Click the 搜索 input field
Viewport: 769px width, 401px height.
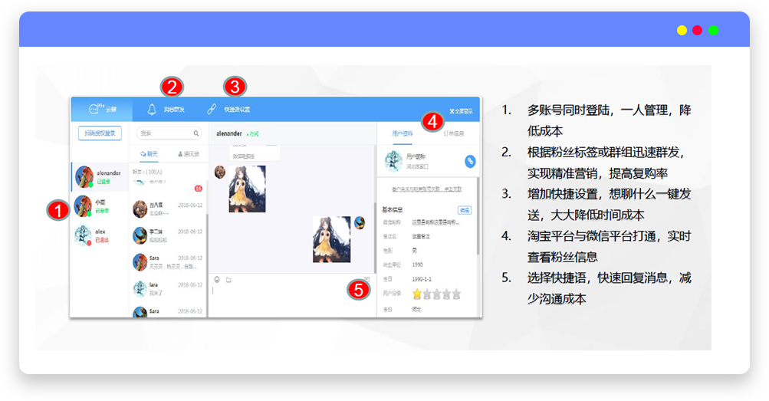[163, 133]
